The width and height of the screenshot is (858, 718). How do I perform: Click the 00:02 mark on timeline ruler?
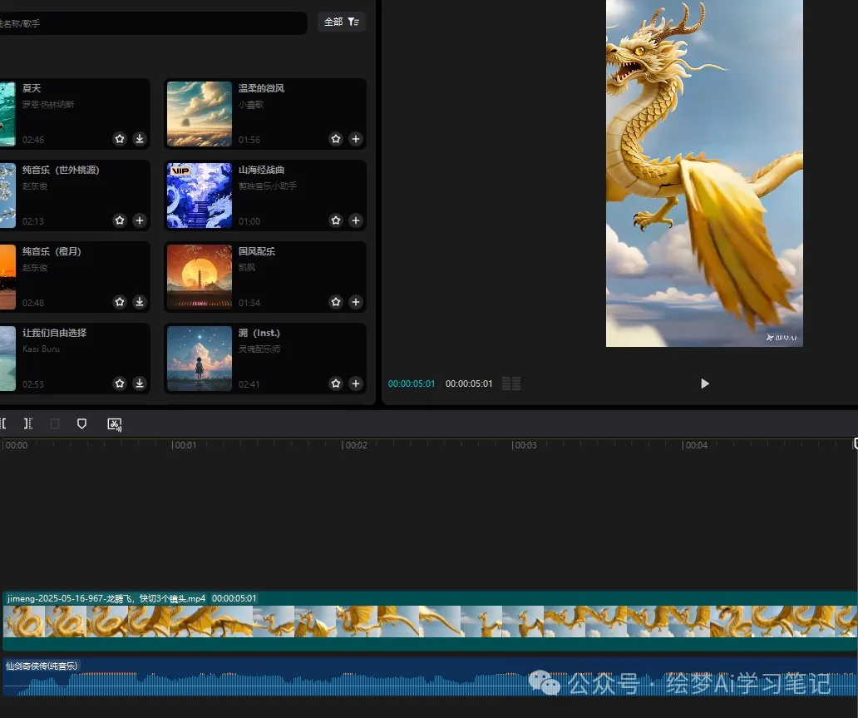coord(356,445)
